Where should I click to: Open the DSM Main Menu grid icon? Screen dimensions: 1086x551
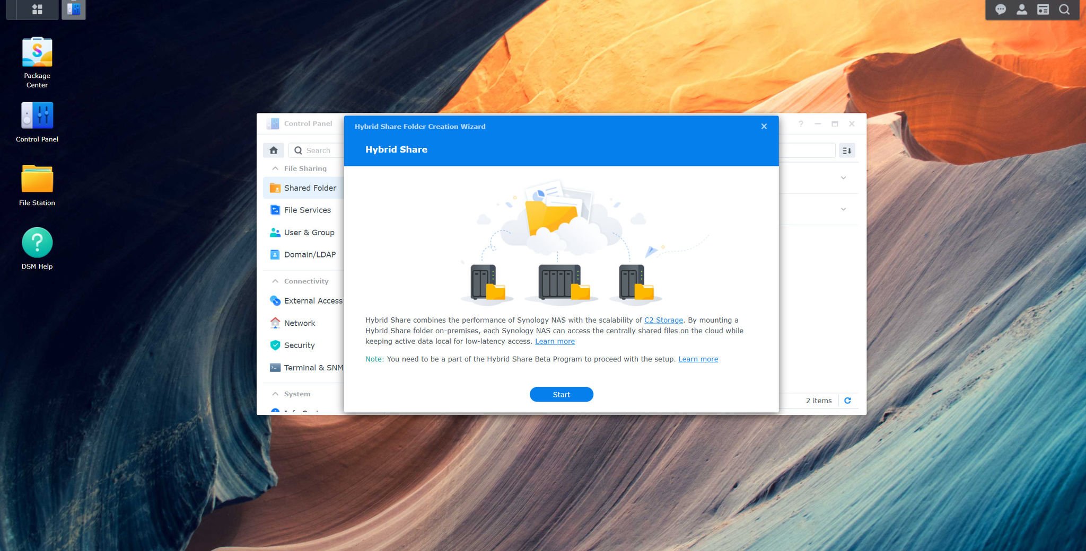pos(37,9)
